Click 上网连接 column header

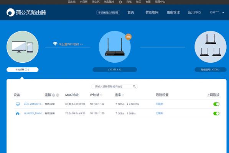213,95
